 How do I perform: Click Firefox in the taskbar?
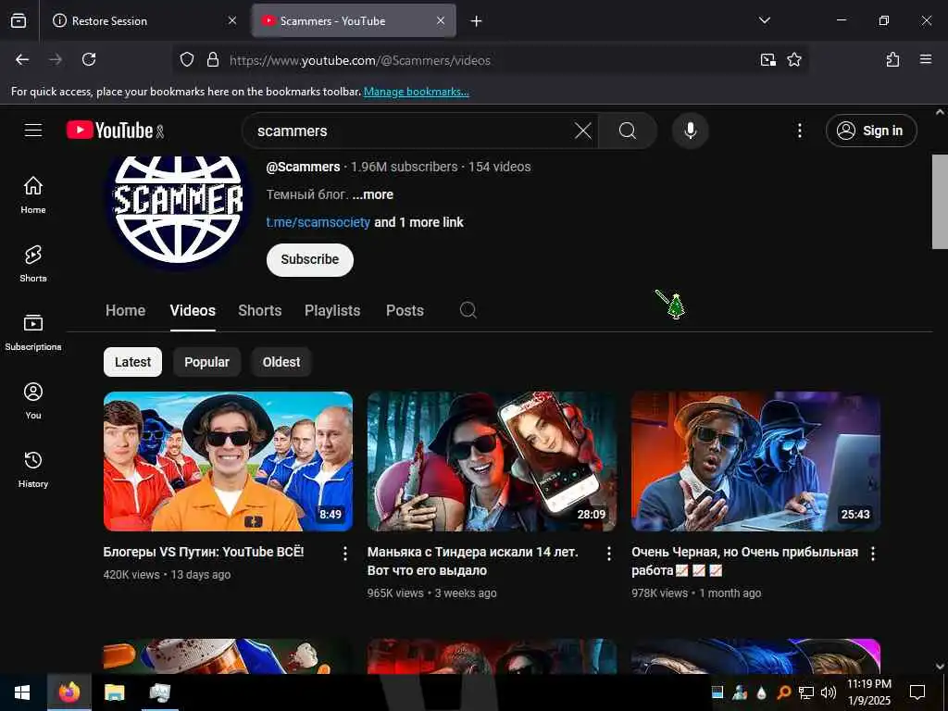pos(69,692)
